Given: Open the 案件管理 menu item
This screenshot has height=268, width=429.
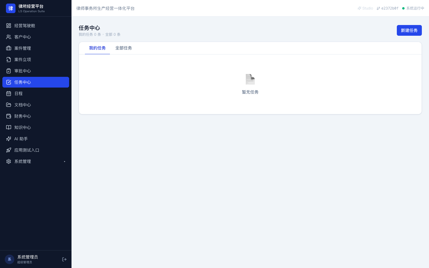Looking at the screenshot, I should tap(36, 48).
